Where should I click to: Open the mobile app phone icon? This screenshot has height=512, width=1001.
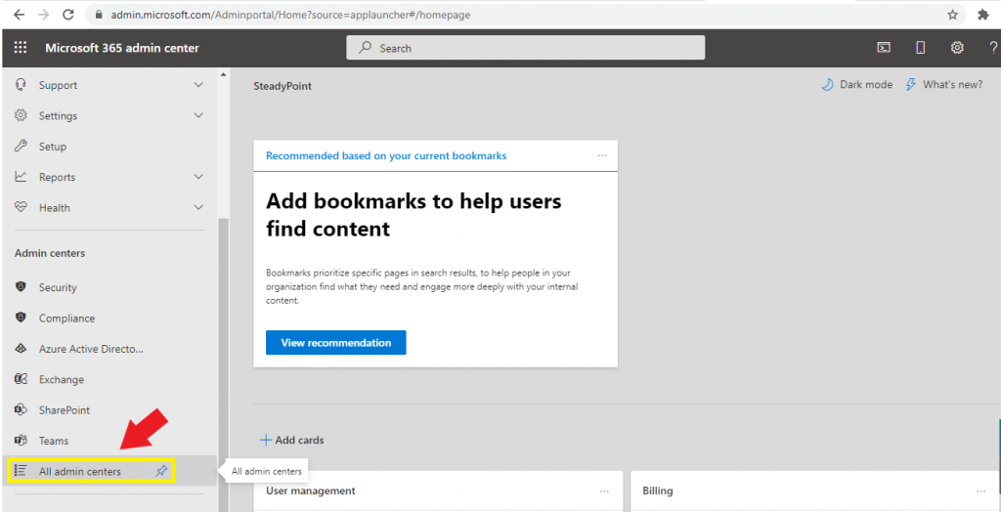click(920, 48)
